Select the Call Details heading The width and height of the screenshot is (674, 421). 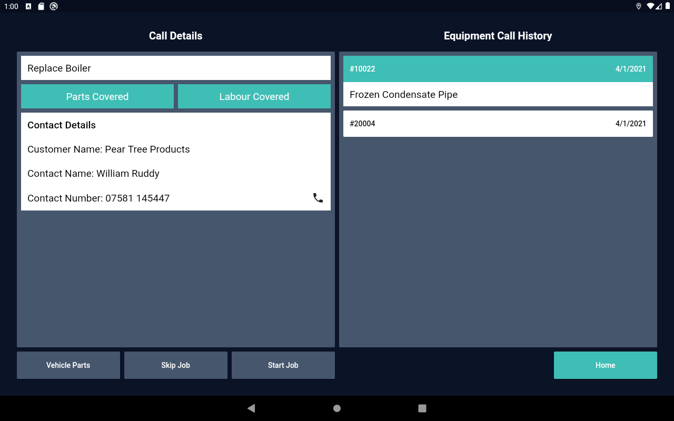[175, 36]
